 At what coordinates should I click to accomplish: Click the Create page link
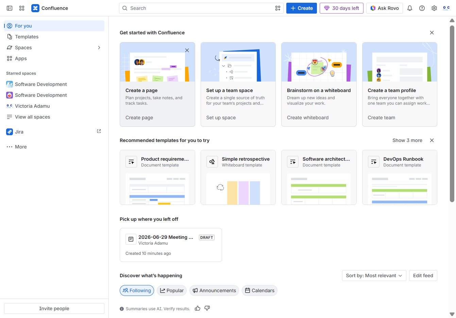tap(139, 118)
